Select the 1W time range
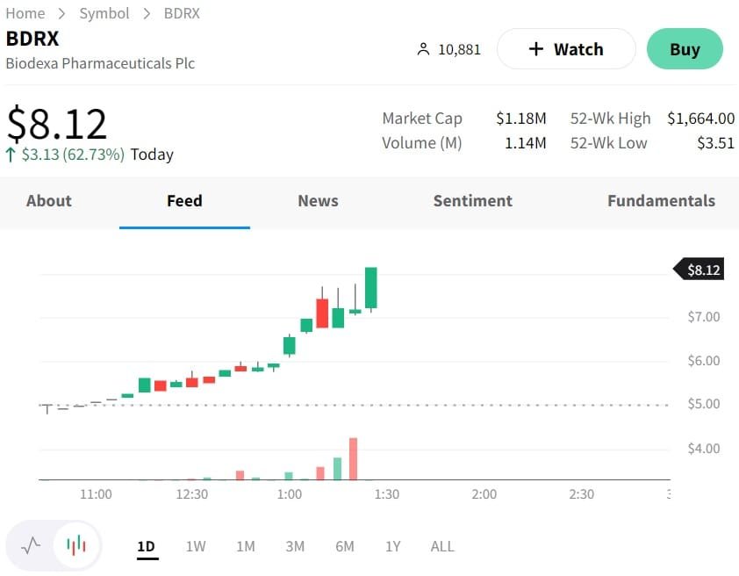 [196, 546]
